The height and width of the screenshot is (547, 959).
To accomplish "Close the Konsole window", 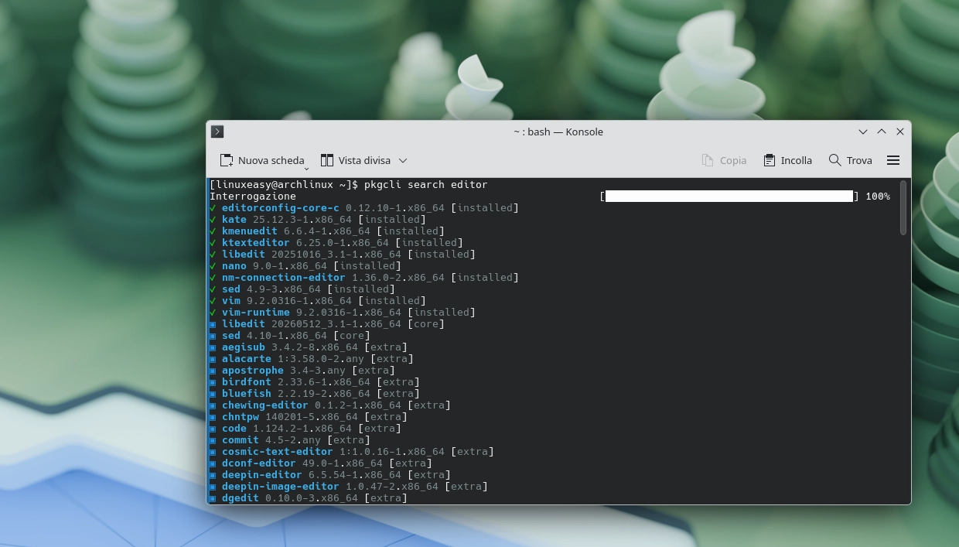I will 900,132.
